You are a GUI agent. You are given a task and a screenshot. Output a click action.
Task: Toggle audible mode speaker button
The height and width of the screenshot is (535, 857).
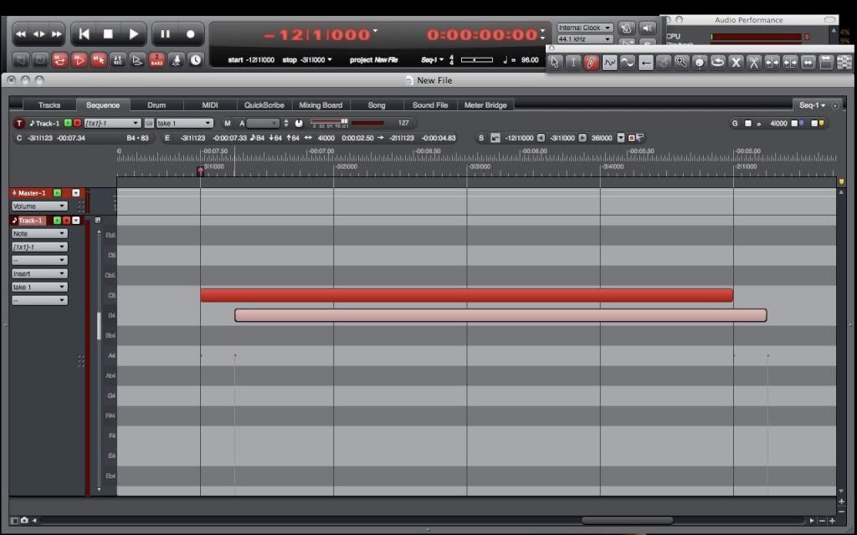pyautogui.click(x=648, y=28)
